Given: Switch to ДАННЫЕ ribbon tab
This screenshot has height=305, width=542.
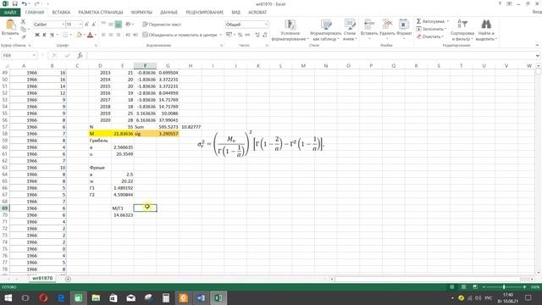Looking at the screenshot, I should pos(169,13).
